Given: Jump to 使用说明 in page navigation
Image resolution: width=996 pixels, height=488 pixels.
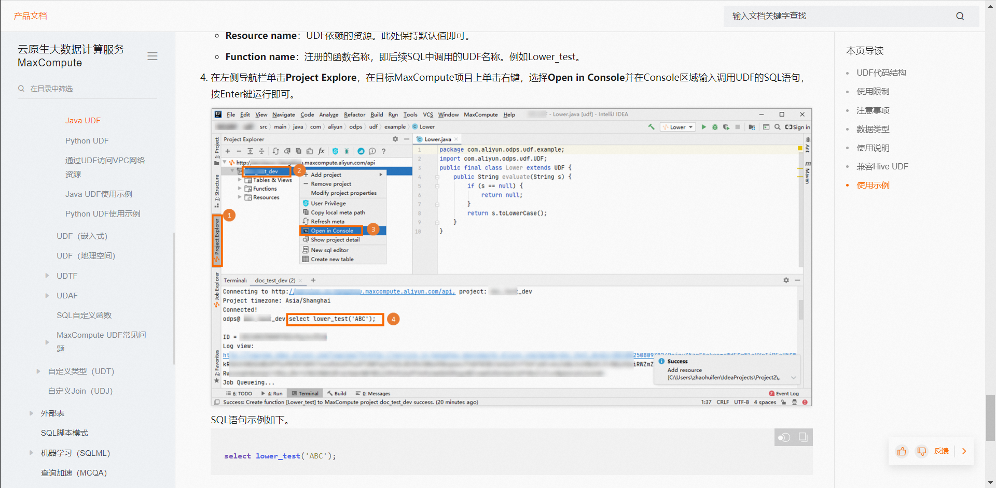Looking at the screenshot, I should (873, 148).
